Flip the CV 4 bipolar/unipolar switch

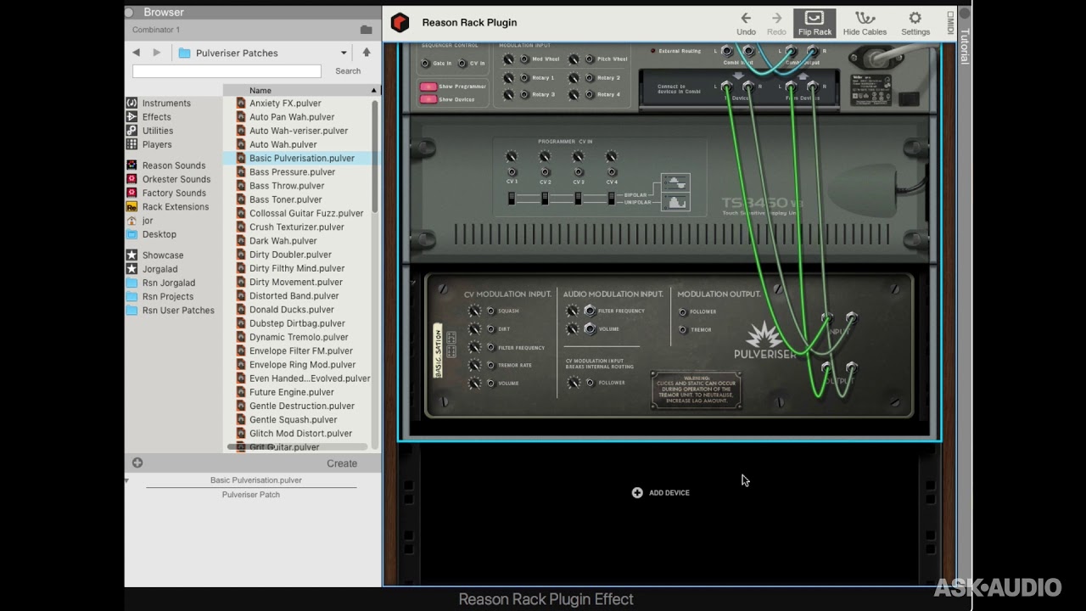click(611, 199)
